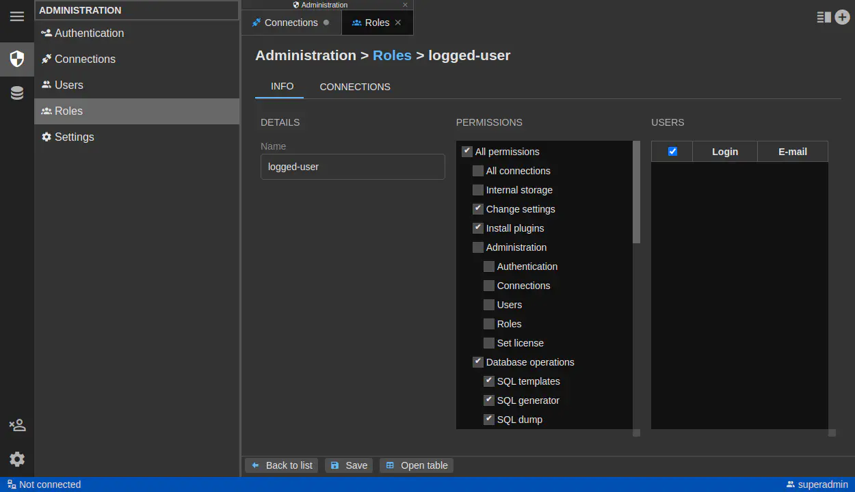This screenshot has height=492, width=855.
Task: Uncheck the Change settings permission
Action: coord(478,209)
